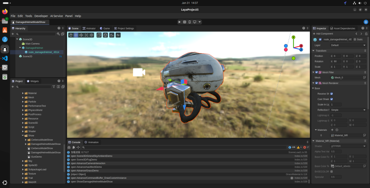Select the rect transform tool in scene toolbar
The width and height of the screenshot is (370, 188).
91,35
